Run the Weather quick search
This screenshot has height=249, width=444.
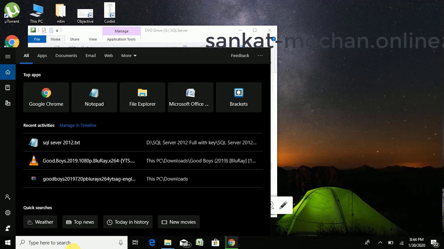(40, 222)
